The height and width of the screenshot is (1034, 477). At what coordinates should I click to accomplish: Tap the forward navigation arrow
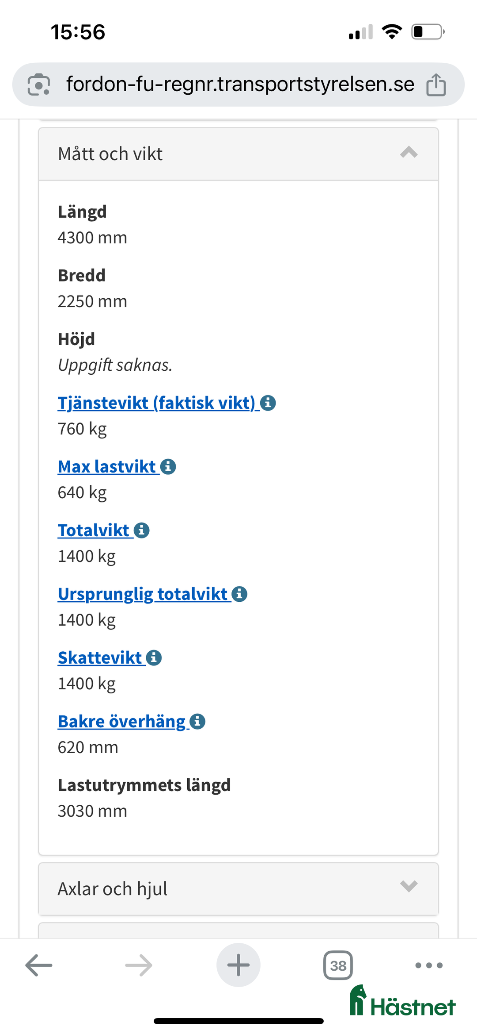click(138, 965)
